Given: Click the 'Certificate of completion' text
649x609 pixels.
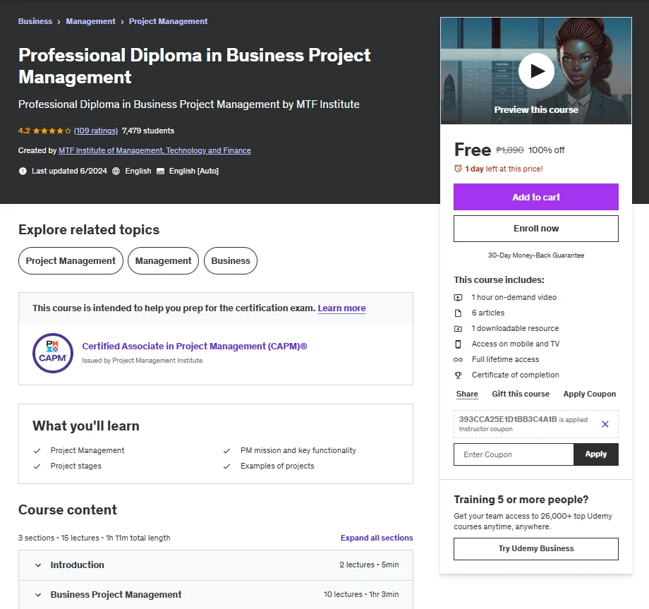Looking at the screenshot, I should pyautogui.click(x=515, y=375).
